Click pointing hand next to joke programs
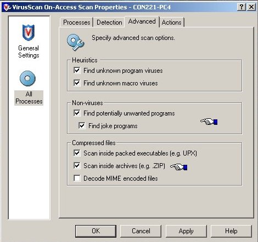 click(209, 122)
